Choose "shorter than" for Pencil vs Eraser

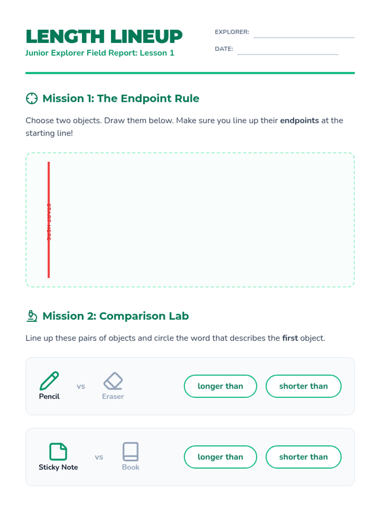[303, 386]
